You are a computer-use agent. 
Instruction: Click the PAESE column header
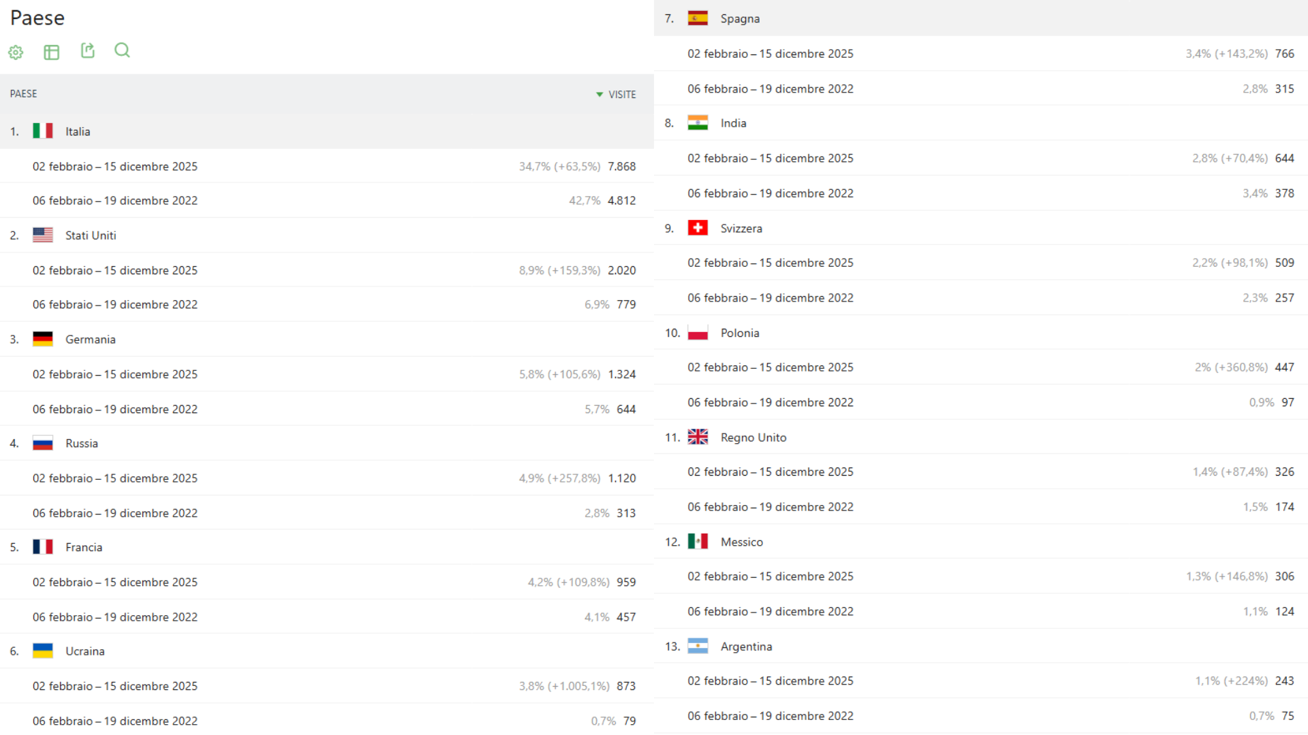[x=24, y=94]
